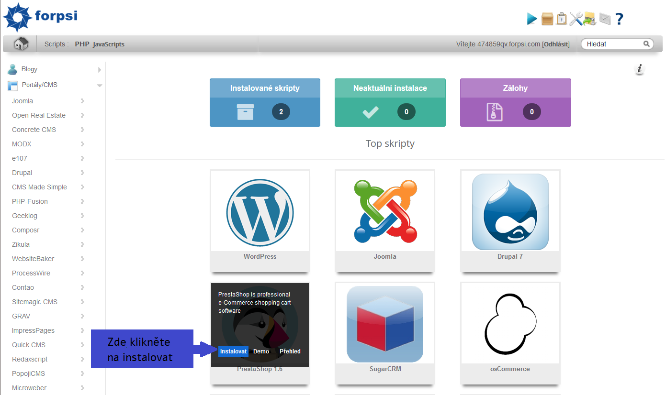The height and width of the screenshot is (395, 666).
Task: Expand the Blogy category arrow
Action: (100, 70)
